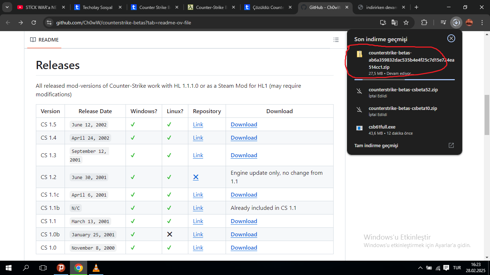This screenshot has height=275, width=490.
Task: Open the CS 1.1c repository Link
Action: pyautogui.click(x=198, y=195)
